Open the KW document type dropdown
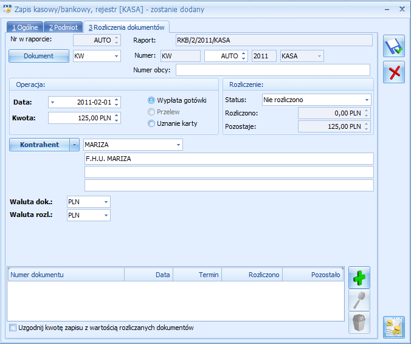 116,56
